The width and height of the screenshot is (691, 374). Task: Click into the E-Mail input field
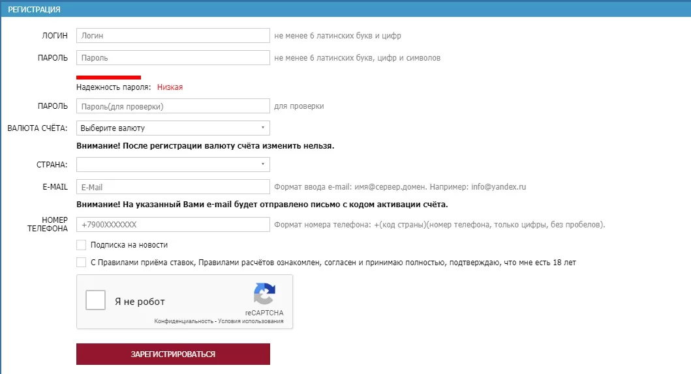pos(172,187)
